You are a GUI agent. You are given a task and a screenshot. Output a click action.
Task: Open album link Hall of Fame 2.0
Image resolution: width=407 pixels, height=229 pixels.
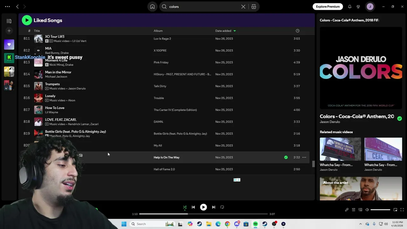pos(164,169)
